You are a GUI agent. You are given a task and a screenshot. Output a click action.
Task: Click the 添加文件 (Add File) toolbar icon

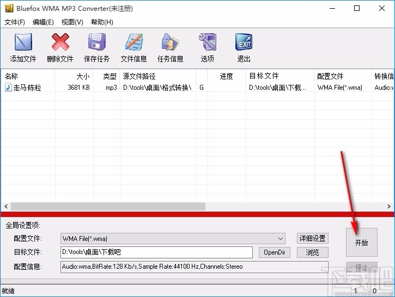click(23, 42)
